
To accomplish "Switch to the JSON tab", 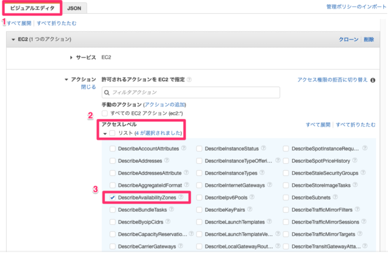I will tap(74, 8).
